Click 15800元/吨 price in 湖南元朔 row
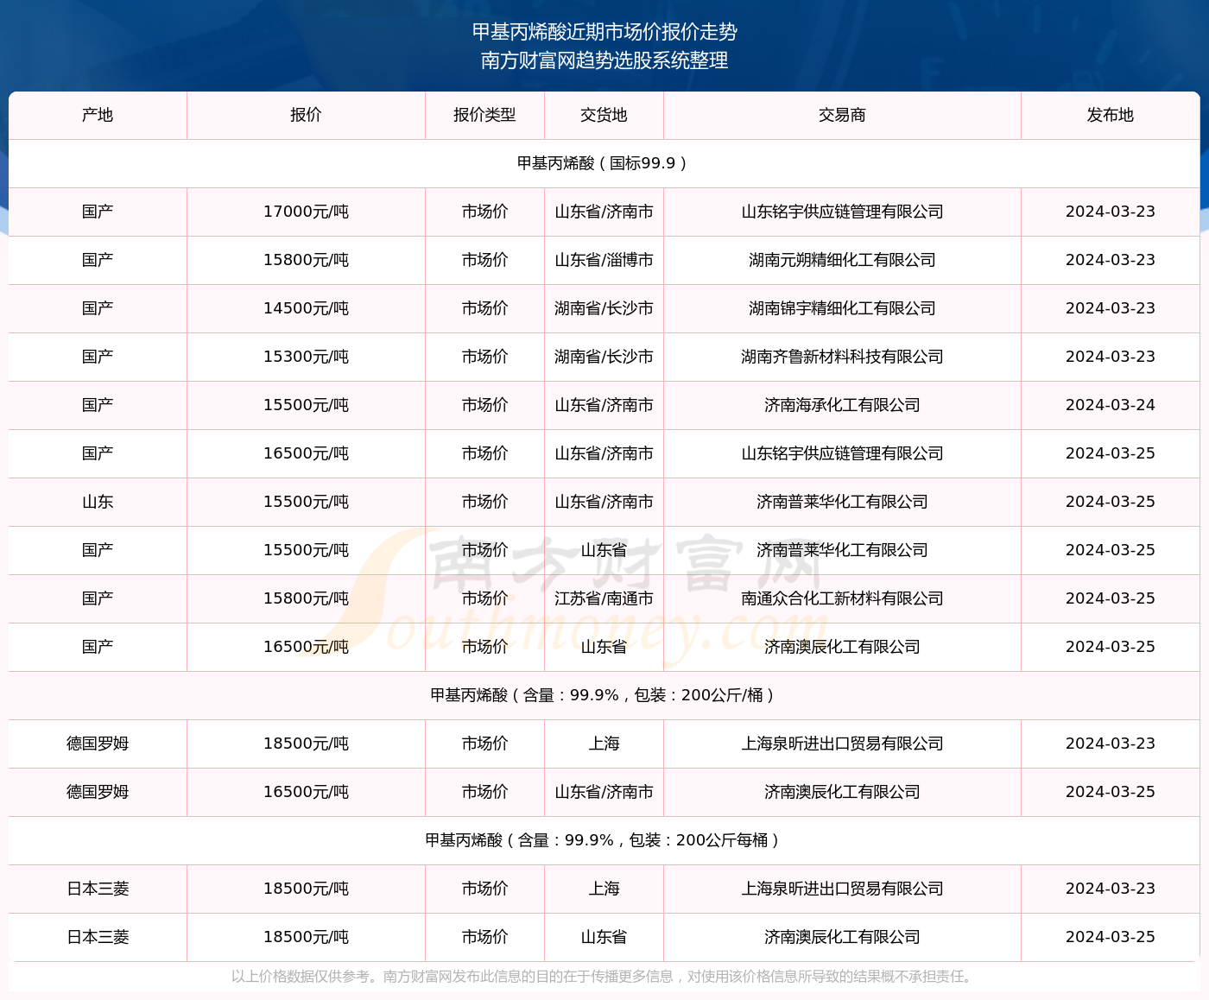Image resolution: width=1209 pixels, height=1000 pixels. 306,260
